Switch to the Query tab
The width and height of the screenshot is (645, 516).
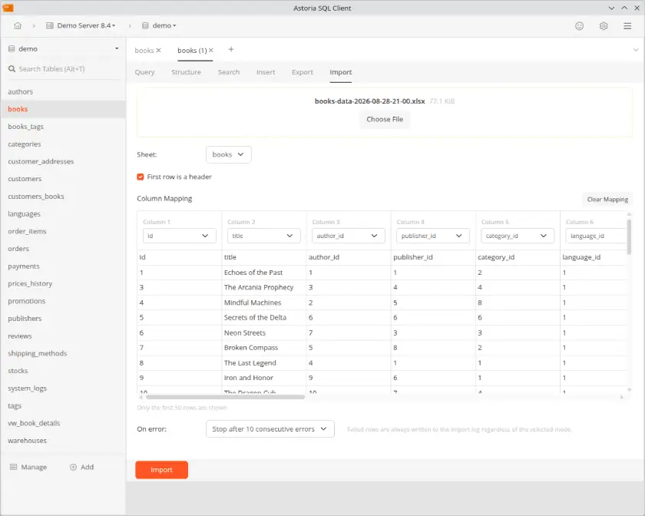coord(145,72)
